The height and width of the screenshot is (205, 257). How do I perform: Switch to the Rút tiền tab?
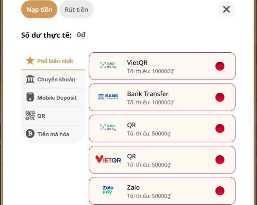[x=76, y=9]
